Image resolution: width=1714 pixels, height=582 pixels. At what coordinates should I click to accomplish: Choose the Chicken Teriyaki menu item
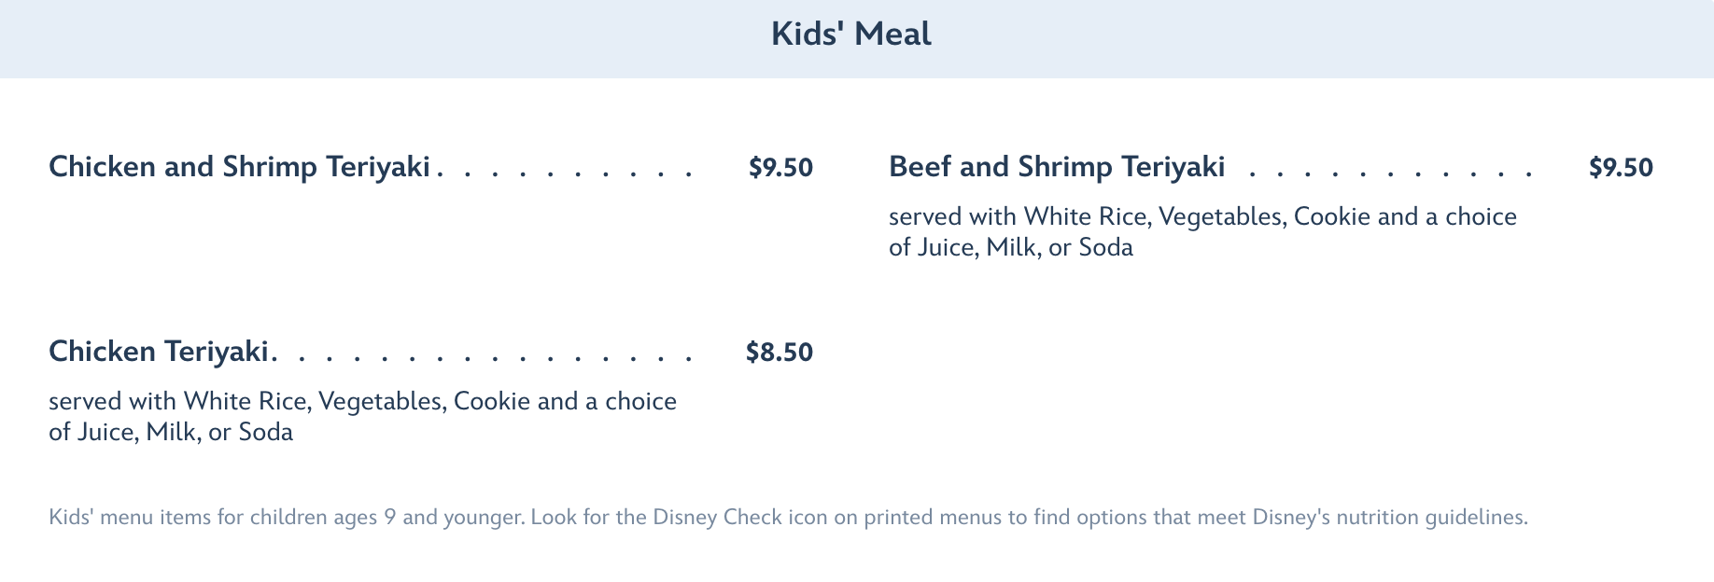click(x=159, y=352)
